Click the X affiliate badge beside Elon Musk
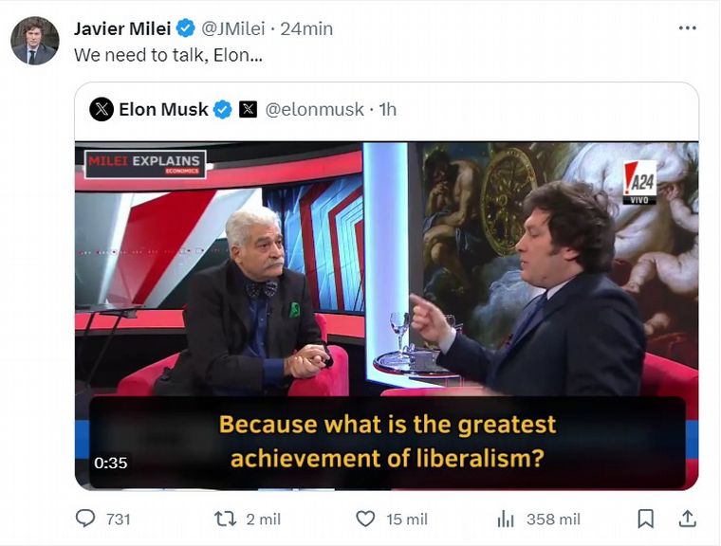Screen dimensions: 721x546 point(248,109)
